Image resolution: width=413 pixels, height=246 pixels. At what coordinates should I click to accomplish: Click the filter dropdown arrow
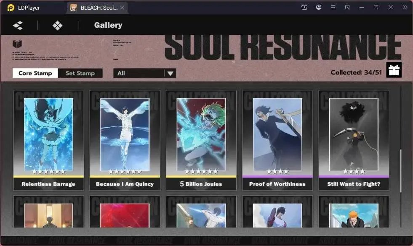click(171, 73)
